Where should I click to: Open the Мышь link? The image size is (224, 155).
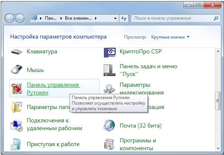[35, 70]
